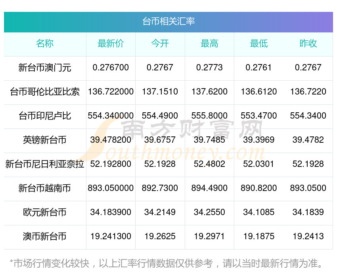Viewport: 337px width, 276px height.
Task: Click the 昨收 value 19.2413
Action: 308,236
